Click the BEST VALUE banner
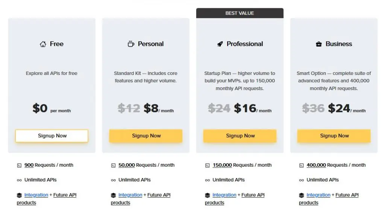Screen dimensions: 385x210 [239, 13]
